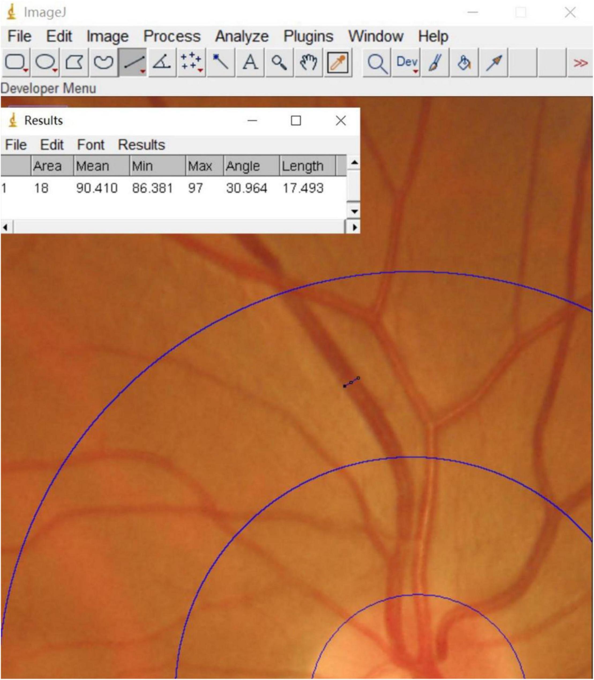This screenshot has height=680, width=594.
Task: Open the Help menu
Action: click(433, 36)
